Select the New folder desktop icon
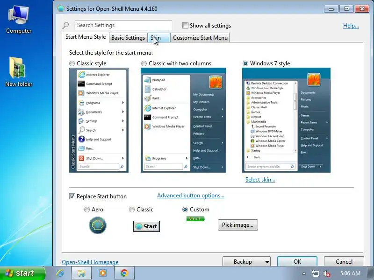Image resolution: width=374 pixels, height=280 pixels. pyautogui.click(x=19, y=72)
